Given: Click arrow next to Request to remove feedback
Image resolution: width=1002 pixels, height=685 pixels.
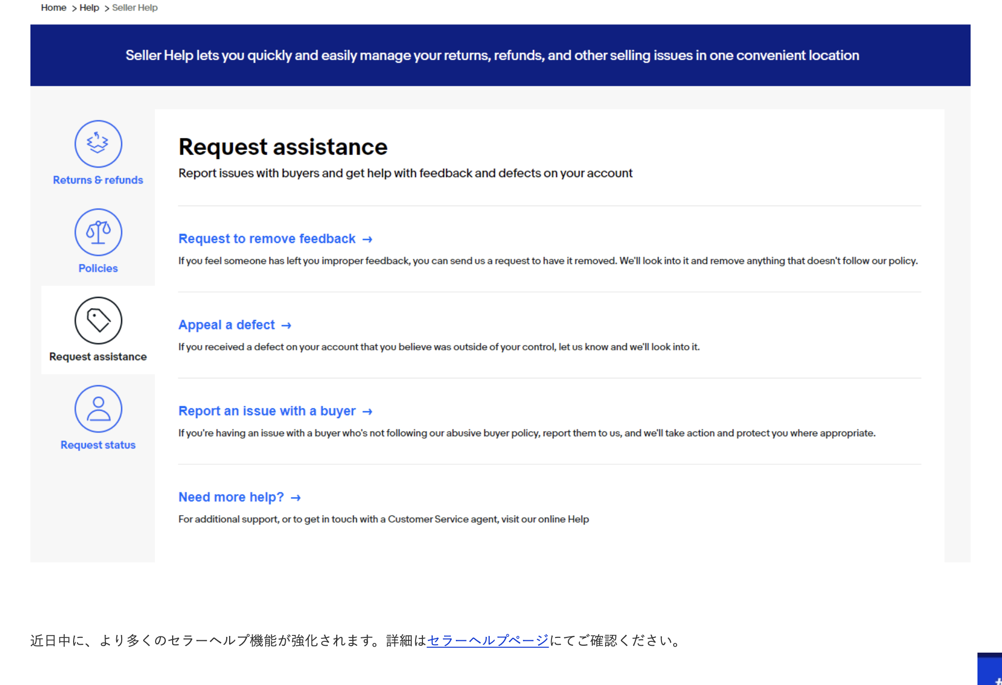Looking at the screenshot, I should (x=368, y=239).
